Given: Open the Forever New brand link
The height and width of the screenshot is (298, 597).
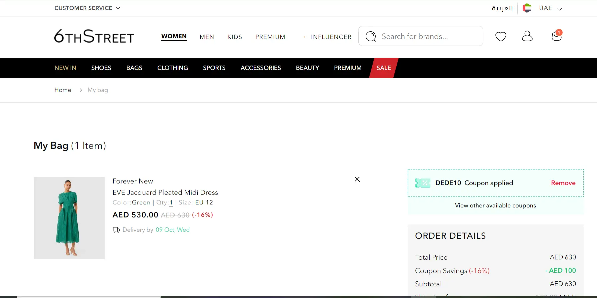Looking at the screenshot, I should (x=133, y=181).
